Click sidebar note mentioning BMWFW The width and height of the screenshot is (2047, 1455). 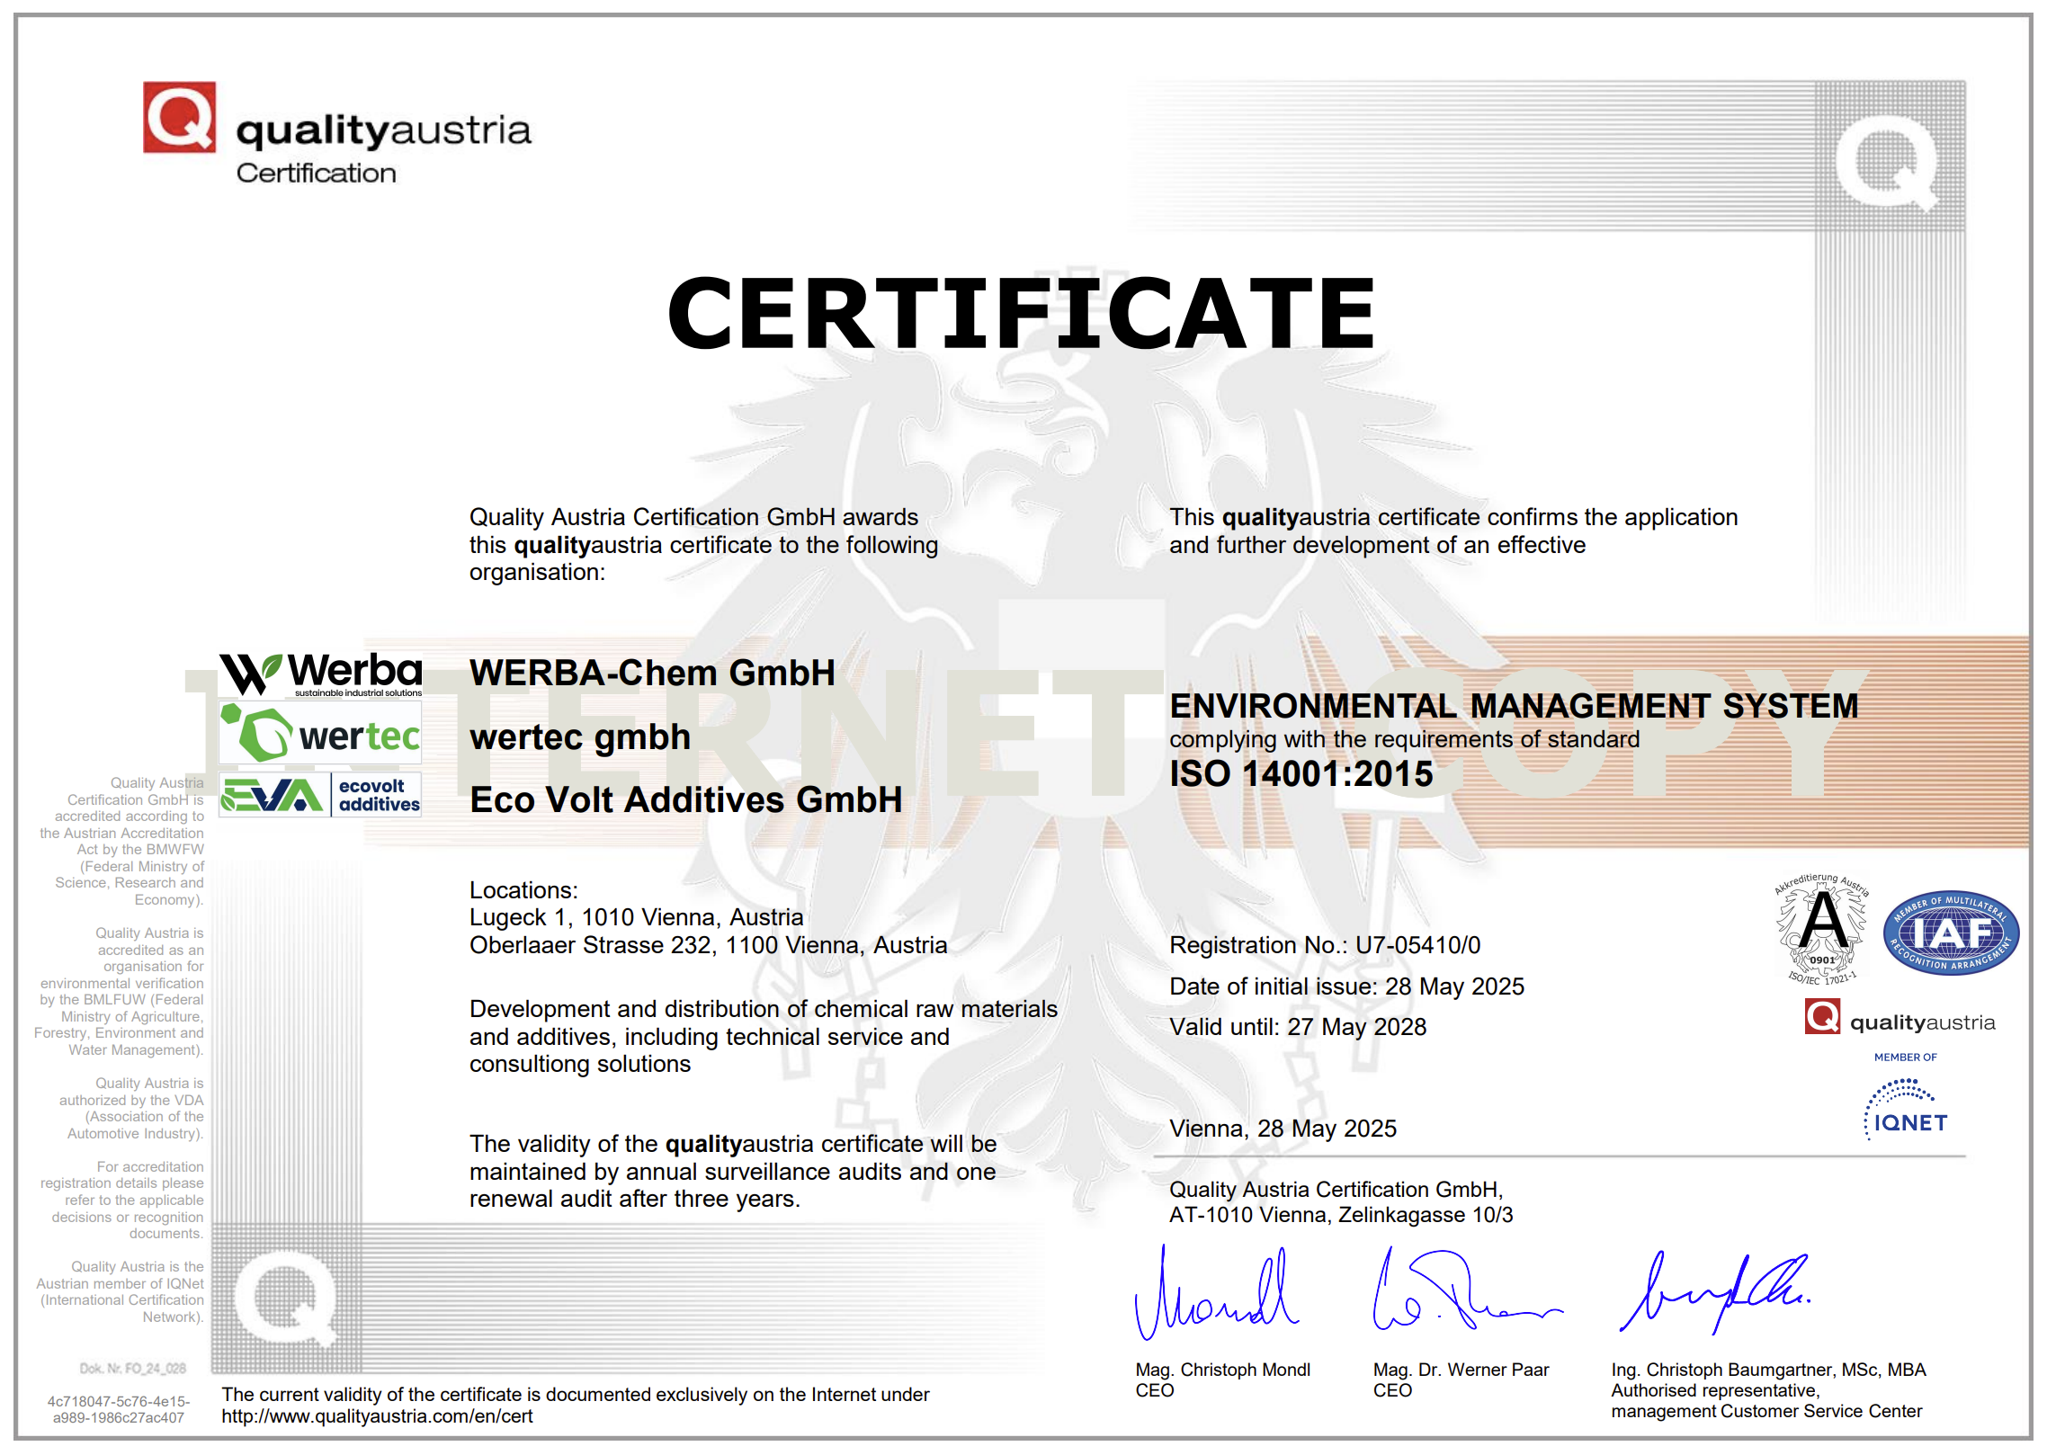pos(121,841)
